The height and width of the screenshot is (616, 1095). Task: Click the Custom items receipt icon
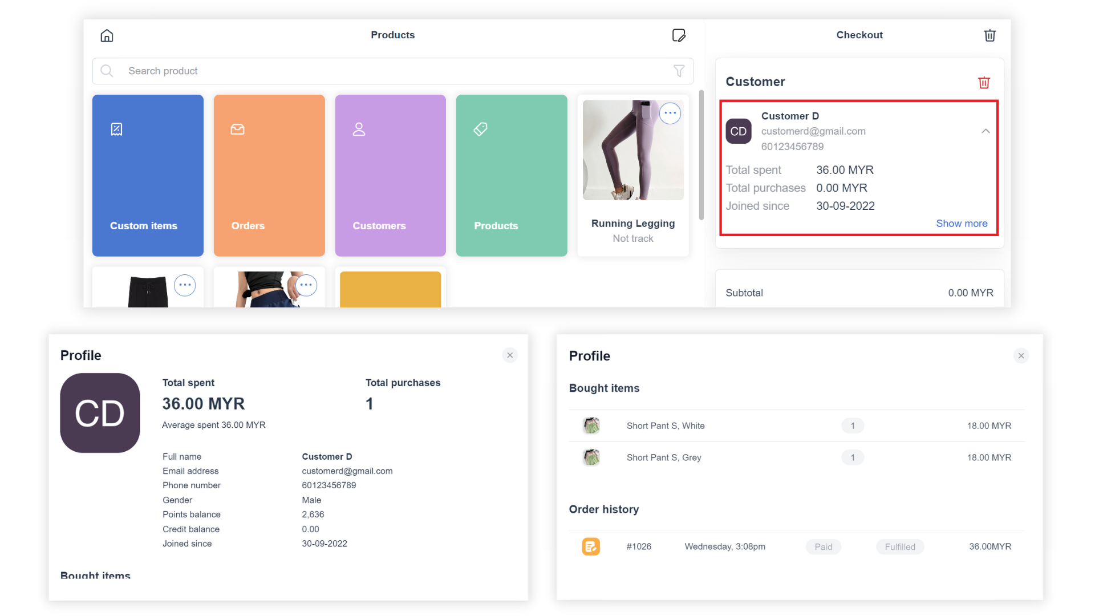pos(116,129)
